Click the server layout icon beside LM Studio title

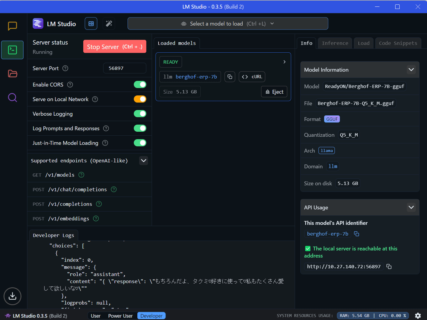point(91,24)
